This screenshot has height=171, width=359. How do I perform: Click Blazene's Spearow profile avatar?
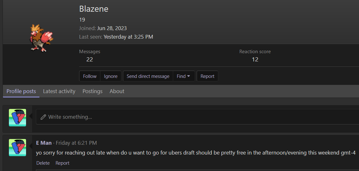click(41, 38)
